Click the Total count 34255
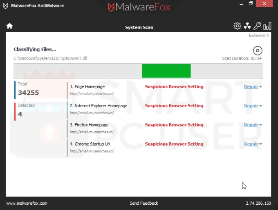The height and width of the screenshot is (210, 278). point(28,93)
